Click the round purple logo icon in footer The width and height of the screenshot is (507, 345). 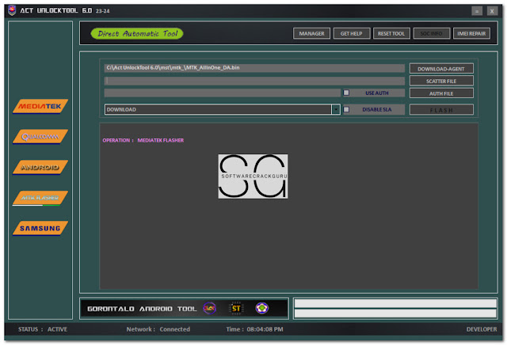click(x=209, y=308)
